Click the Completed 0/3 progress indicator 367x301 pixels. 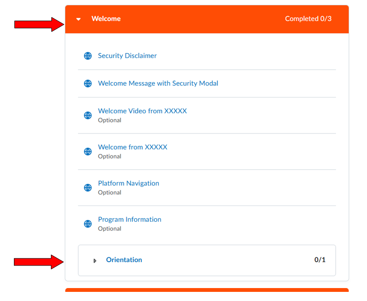[308, 19]
